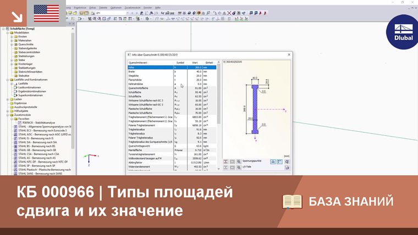Screen dimensions: 418x235
Task: Click RSKNICK module icon in tree
Action: point(20,122)
